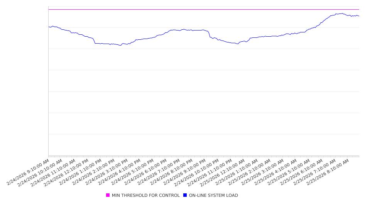Click the magenta threshold line on the chart
The image size is (365, 203).
click(x=193, y=9)
